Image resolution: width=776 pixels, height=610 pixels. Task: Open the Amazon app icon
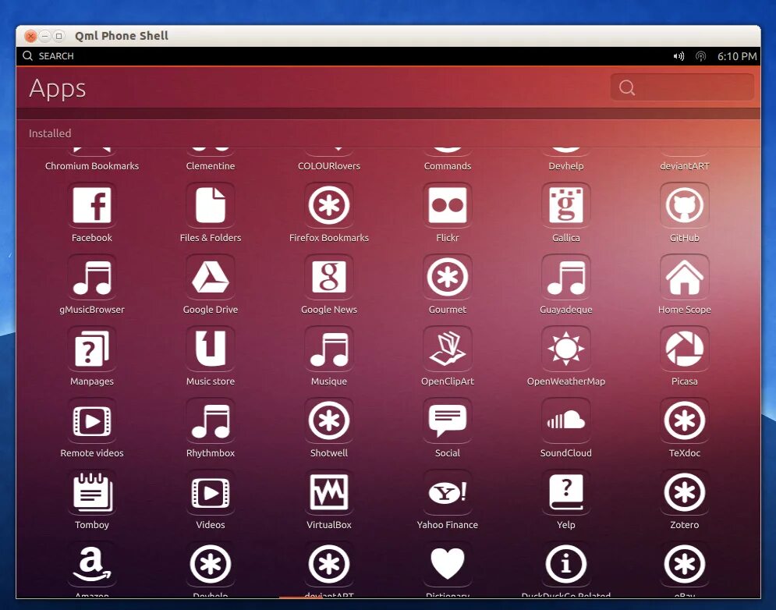pos(91,564)
